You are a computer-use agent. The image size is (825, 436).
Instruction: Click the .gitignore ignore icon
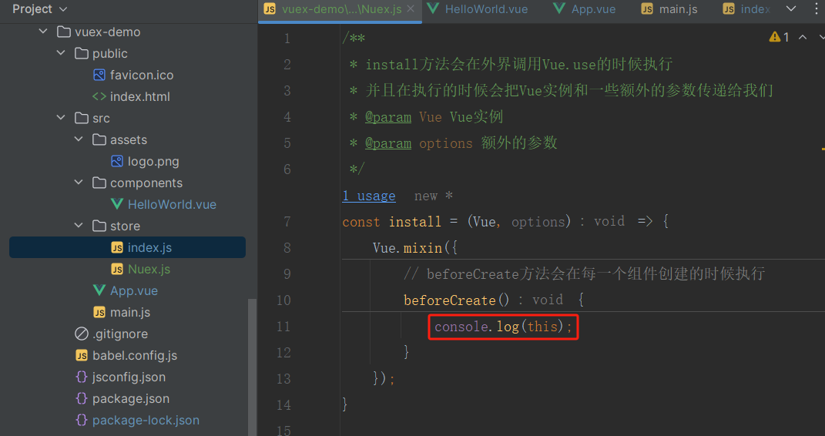(82, 334)
